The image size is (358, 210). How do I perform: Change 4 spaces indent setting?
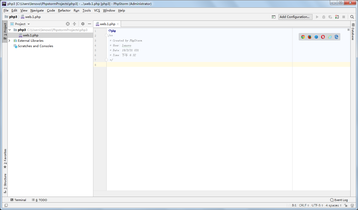(x=333, y=205)
